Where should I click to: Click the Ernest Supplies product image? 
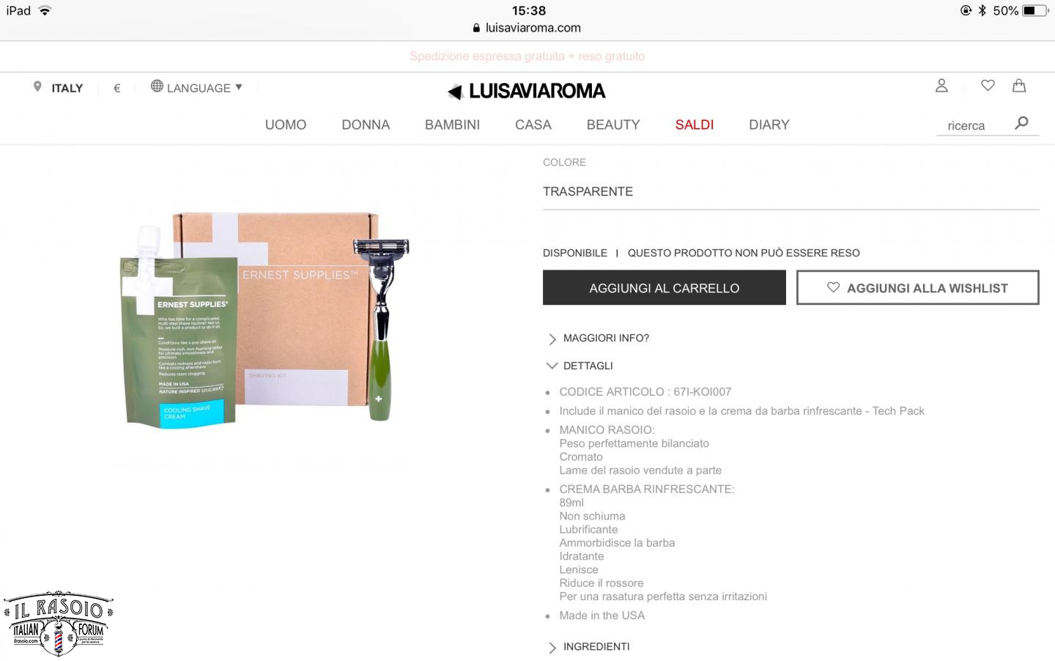pyautogui.click(x=264, y=319)
